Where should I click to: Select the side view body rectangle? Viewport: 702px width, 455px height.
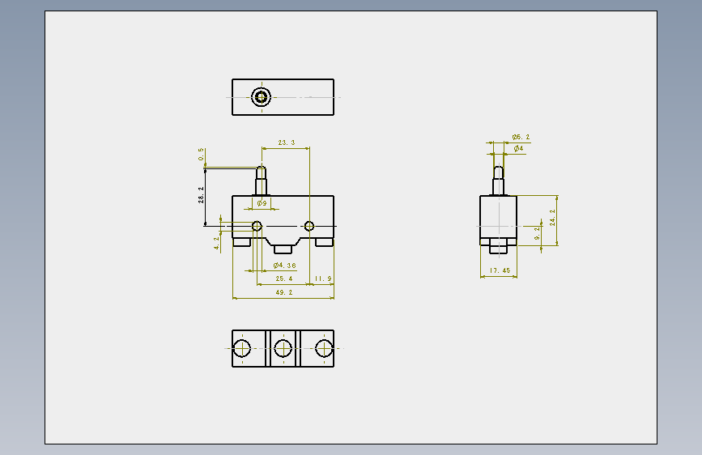(498, 217)
